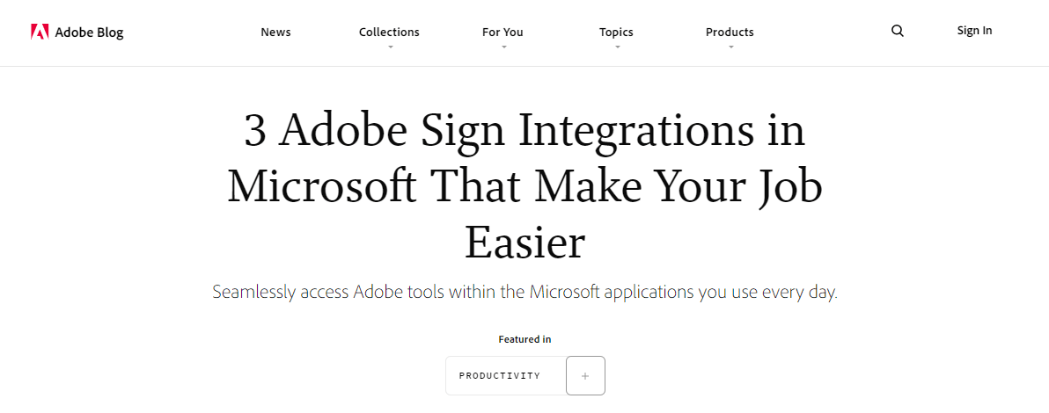Click the word Easier in the headline
The width and height of the screenshot is (1049, 413).
(x=524, y=242)
